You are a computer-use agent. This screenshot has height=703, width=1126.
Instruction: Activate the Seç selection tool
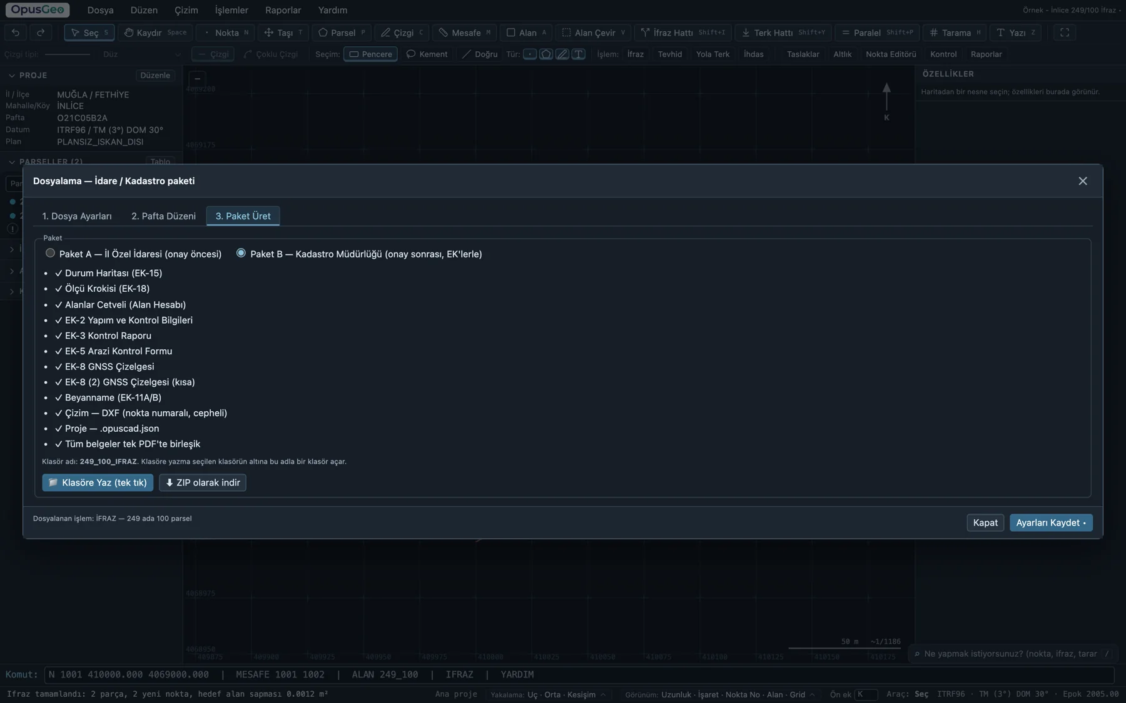point(89,32)
